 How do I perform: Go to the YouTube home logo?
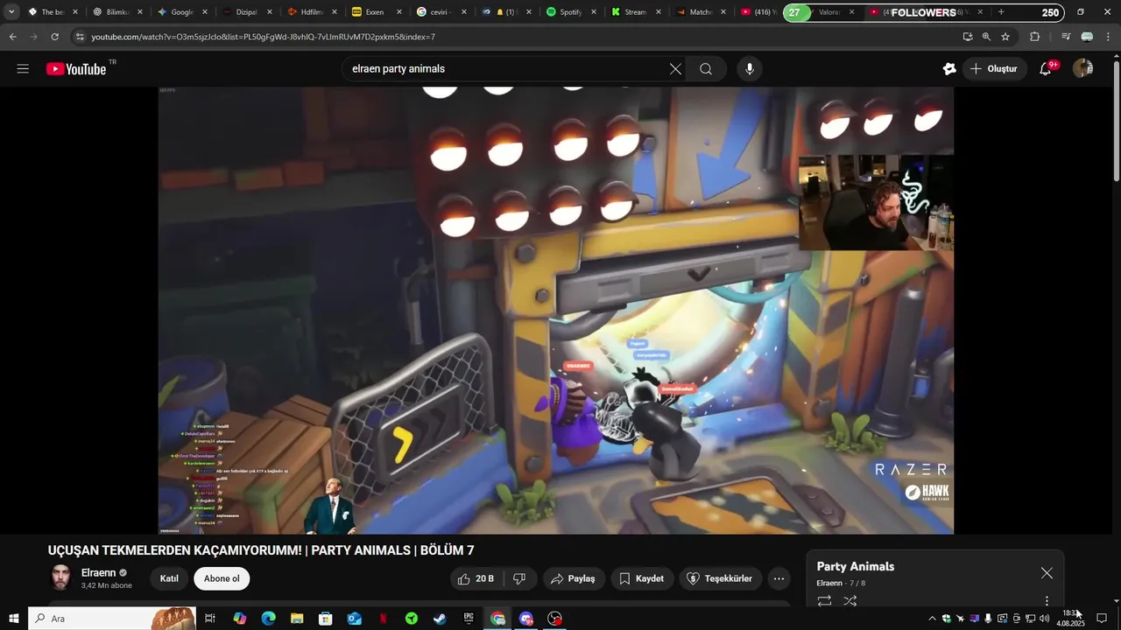pyautogui.click(x=77, y=69)
